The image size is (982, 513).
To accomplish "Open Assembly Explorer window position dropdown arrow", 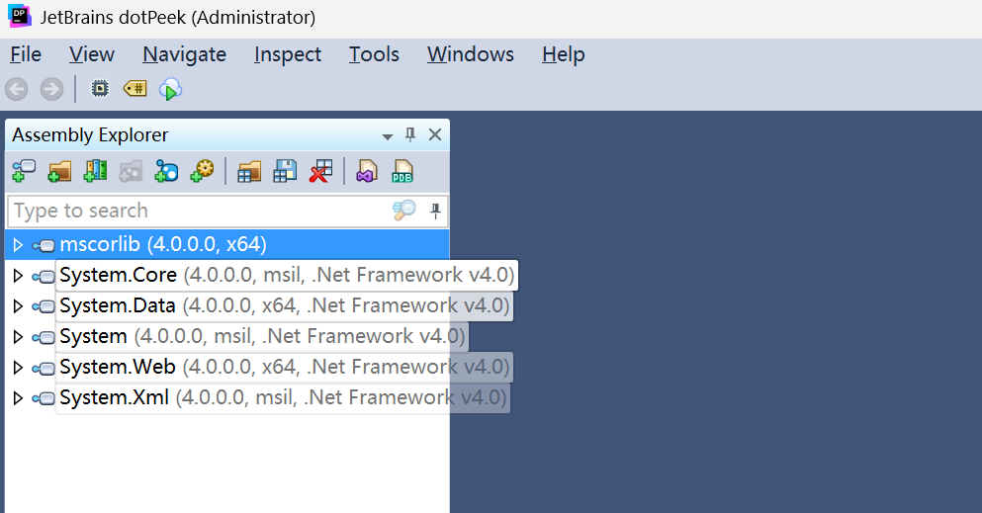I will coord(388,136).
